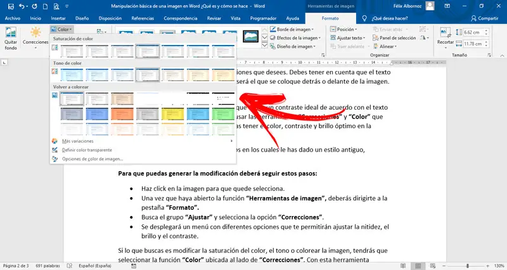Select the Programador tab

pyautogui.click(x=263, y=18)
